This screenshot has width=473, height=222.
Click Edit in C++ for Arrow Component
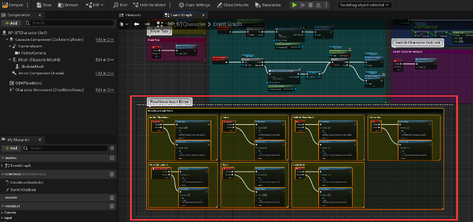pos(105,73)
